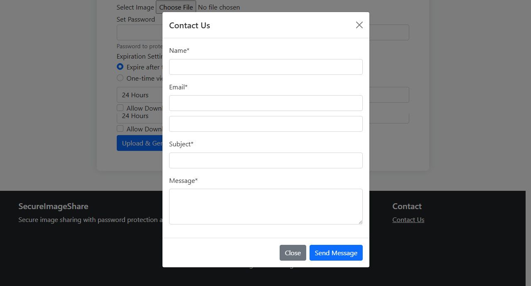
Task: Select the Expire after radio button
Action: click(x=120, y=67)
